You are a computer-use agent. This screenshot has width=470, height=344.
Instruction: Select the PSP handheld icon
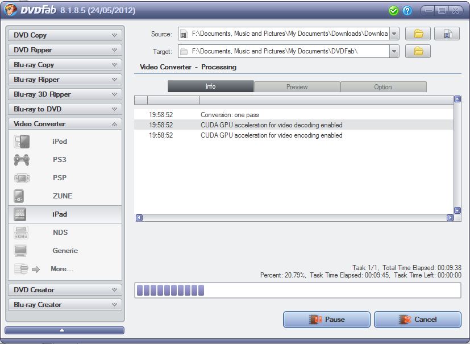22,178
